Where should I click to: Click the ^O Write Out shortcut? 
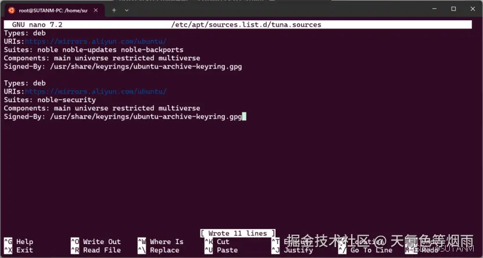tap(96, 242)
